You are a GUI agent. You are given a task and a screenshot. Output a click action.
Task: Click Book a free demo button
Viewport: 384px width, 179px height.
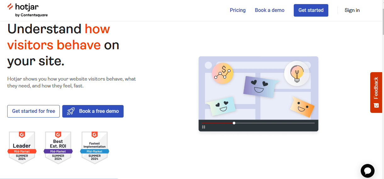[x=93, y=111]
